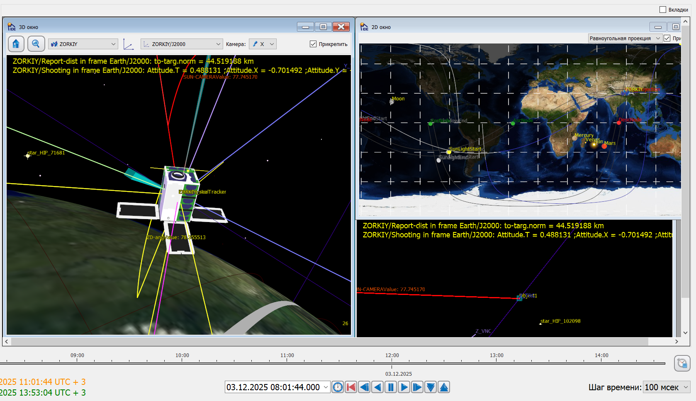The height and width of the screenshot is (401, 696).
Task: Click the 3D окно window icon
Action: click(12, 27)
